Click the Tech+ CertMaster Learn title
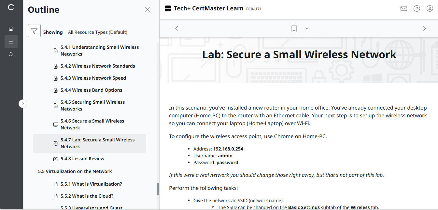Viewport: 438px width, 210px height. coord(208,8)
